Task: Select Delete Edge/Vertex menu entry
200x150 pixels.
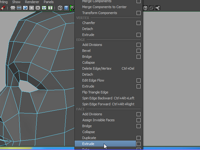Action: [x=97, y=68]
